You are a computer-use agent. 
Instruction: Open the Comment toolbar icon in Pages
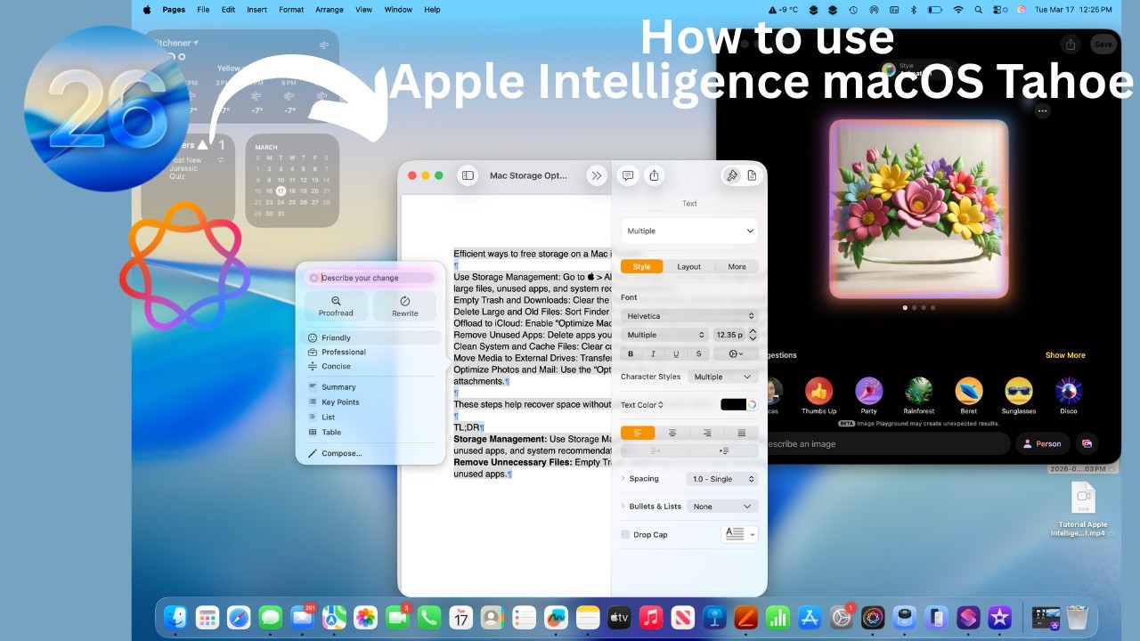pos(628,175)
